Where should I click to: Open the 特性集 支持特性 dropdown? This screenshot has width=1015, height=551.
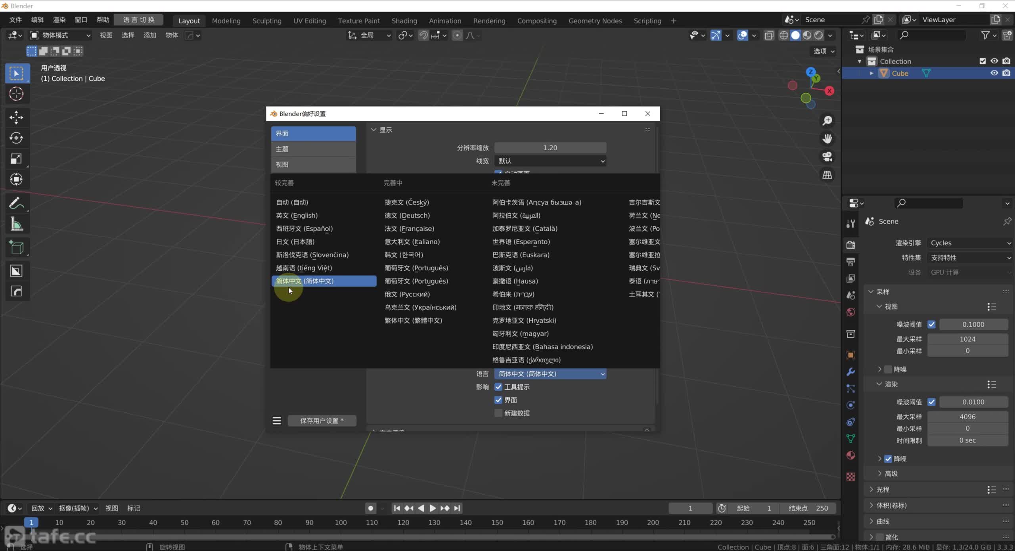tap(970, 258)
